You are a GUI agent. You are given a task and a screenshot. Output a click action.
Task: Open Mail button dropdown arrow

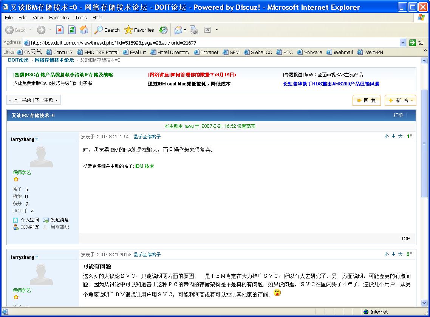pos(185,29)
